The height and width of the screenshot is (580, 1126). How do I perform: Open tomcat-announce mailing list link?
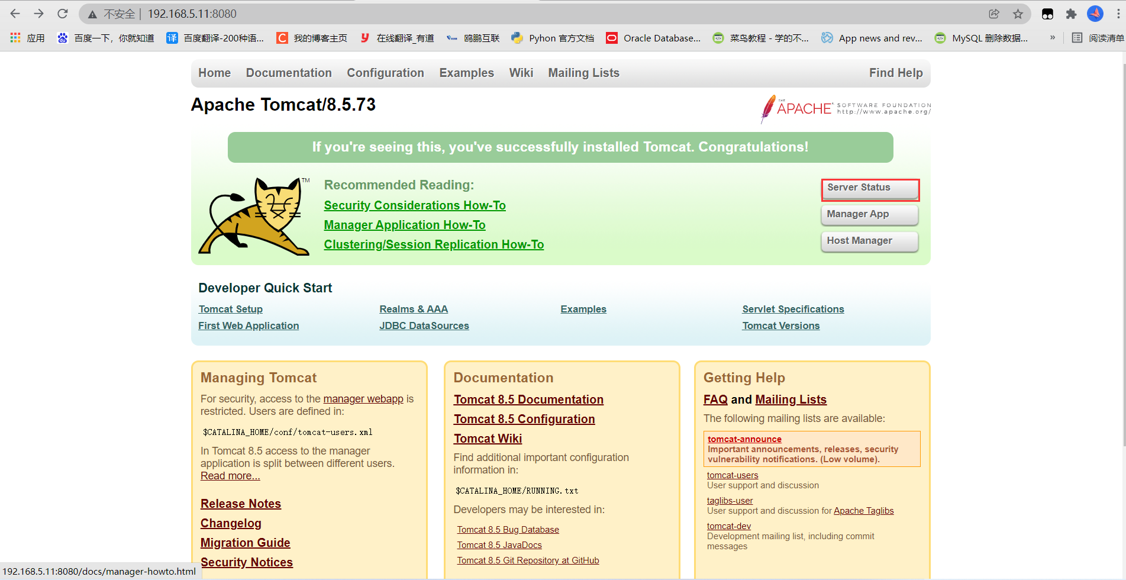click(x=744, y=439)
